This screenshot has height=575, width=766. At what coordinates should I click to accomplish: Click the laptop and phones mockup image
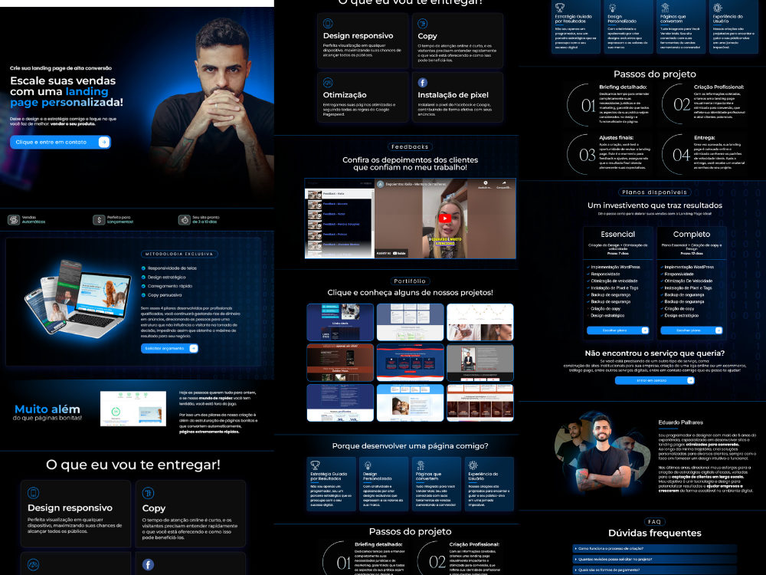click(78, 300)
